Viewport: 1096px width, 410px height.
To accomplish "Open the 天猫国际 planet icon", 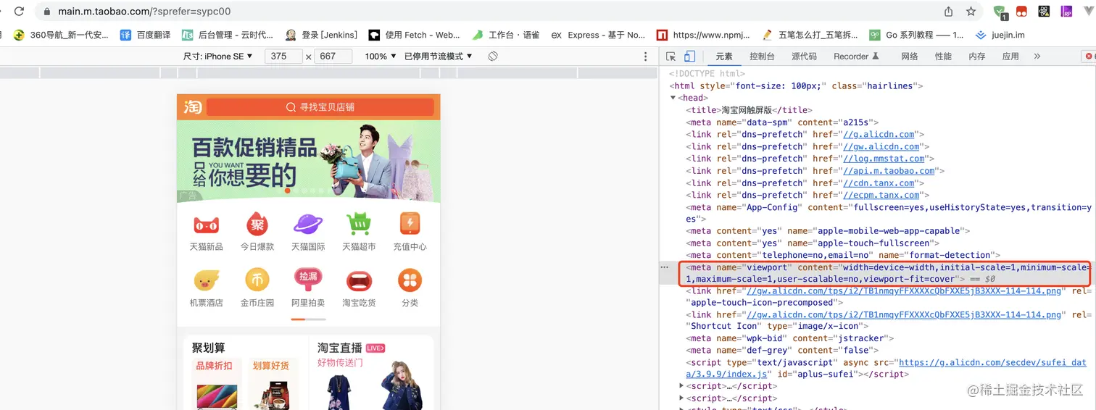I will click(308, 225).
